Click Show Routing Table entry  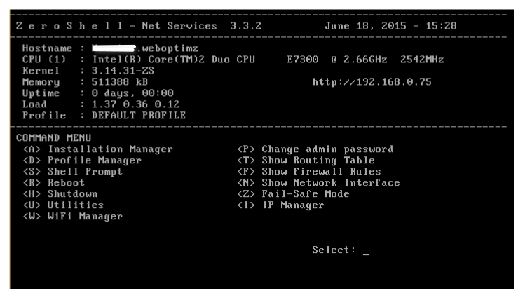pyautogui.click(x=306, y=161)
